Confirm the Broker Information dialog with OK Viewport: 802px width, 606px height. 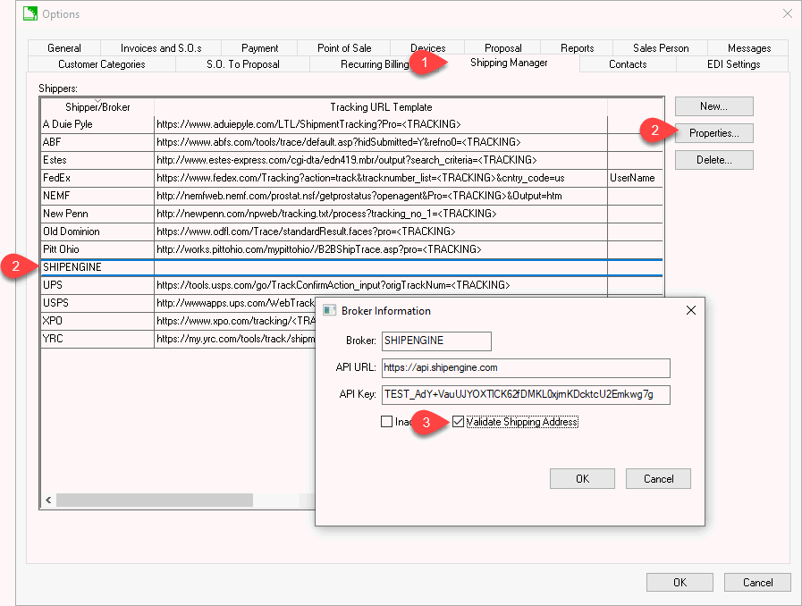pyautogui.click(x=581, y=478)
